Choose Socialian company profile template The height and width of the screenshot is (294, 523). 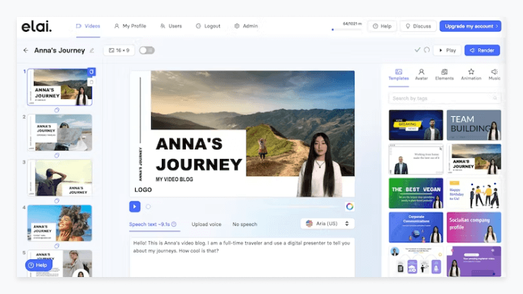(474, 228)
